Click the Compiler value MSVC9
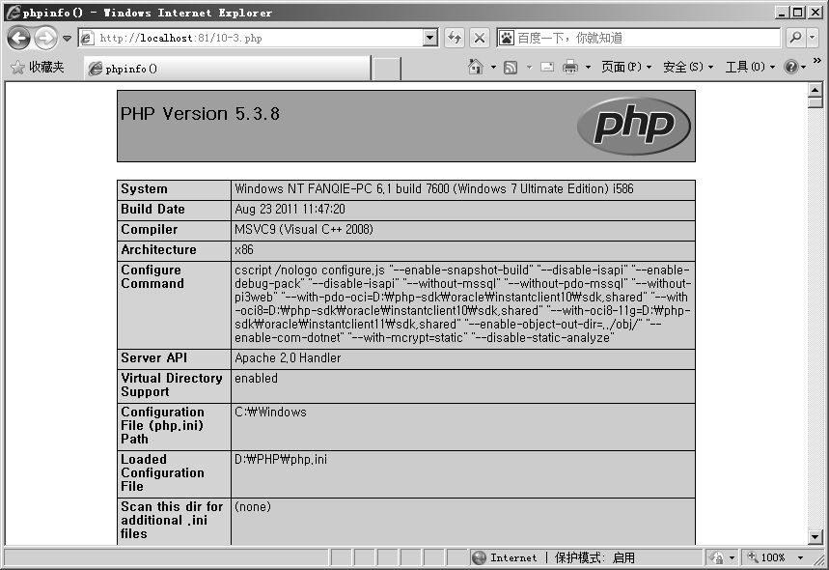Image resolution: width=829 pixels, height=570 pixels. click(304, 229)
